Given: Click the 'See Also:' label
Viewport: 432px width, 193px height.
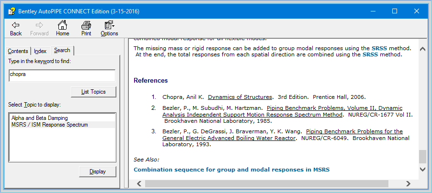Looking at the screenshot, I should coord(147,160).
